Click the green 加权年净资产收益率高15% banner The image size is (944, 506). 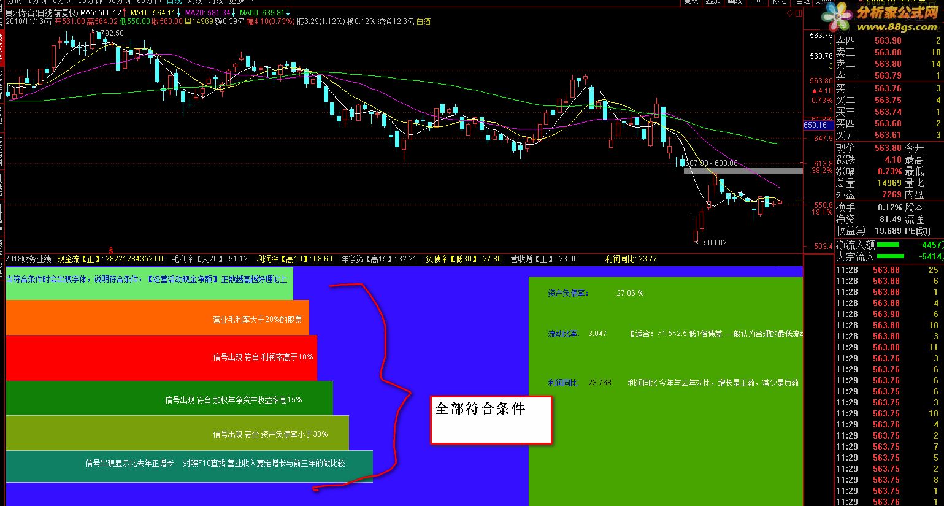(169, 398)
